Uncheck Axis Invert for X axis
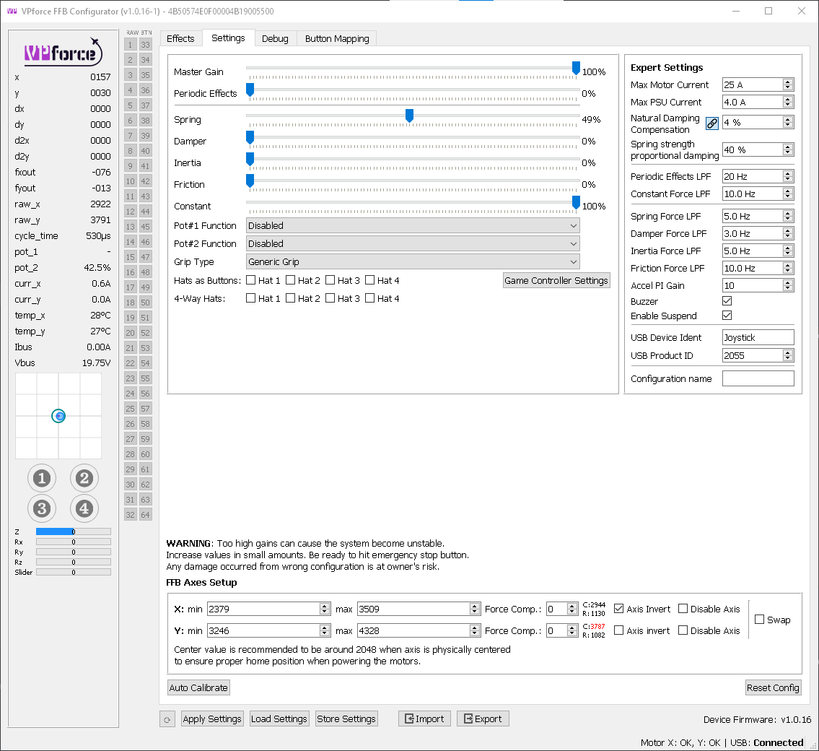 [x=619, y=608]
